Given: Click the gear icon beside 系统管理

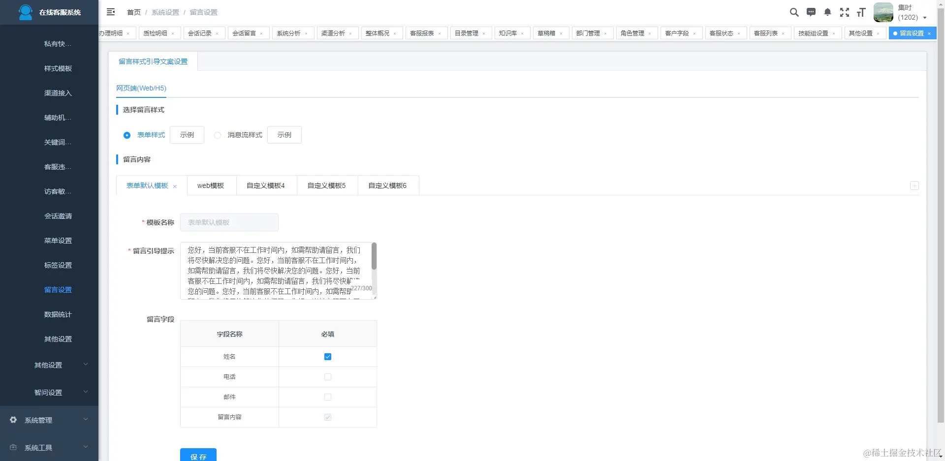Looking at the screenshot, I should click(13, 420).
